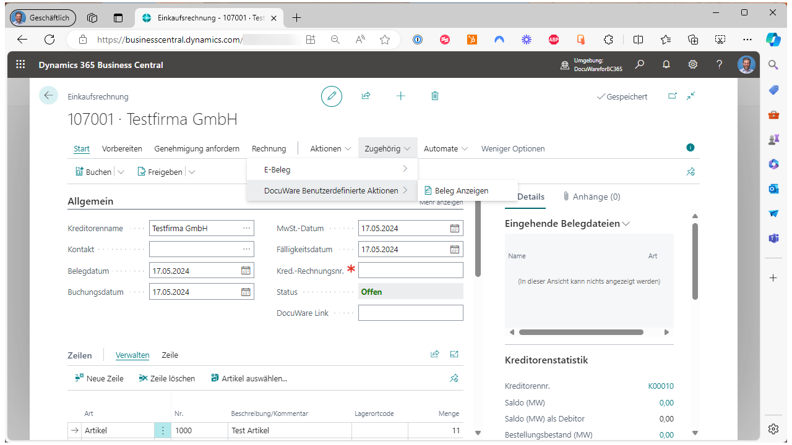Open Verwalten in Zeilen section

pyautogui.click(x=132, y=355)
